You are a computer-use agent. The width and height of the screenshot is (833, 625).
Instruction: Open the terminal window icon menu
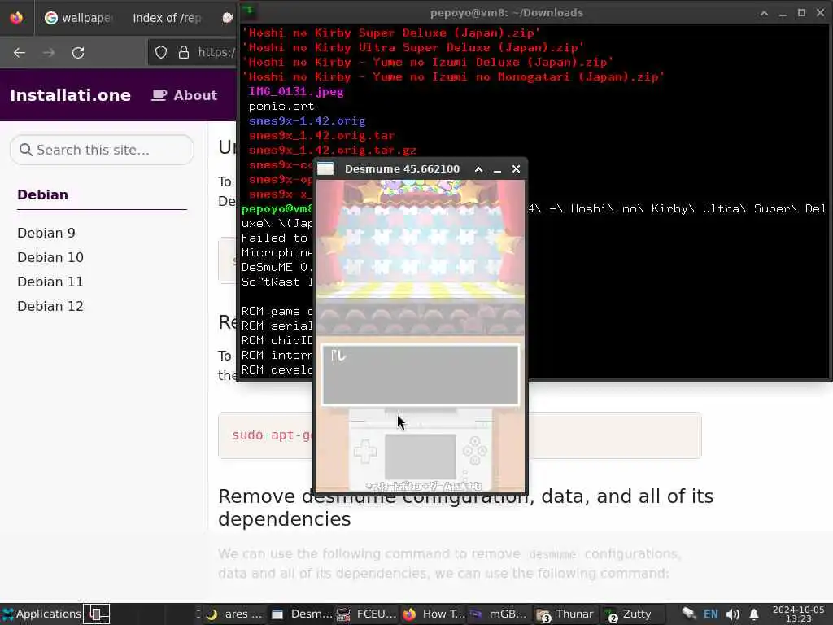(x=249, y=10)
